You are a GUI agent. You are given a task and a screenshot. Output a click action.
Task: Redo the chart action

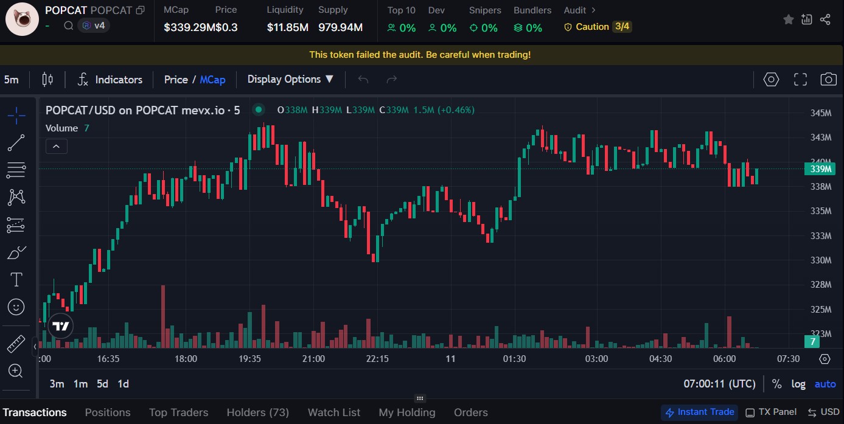click(x=392, y=80)
